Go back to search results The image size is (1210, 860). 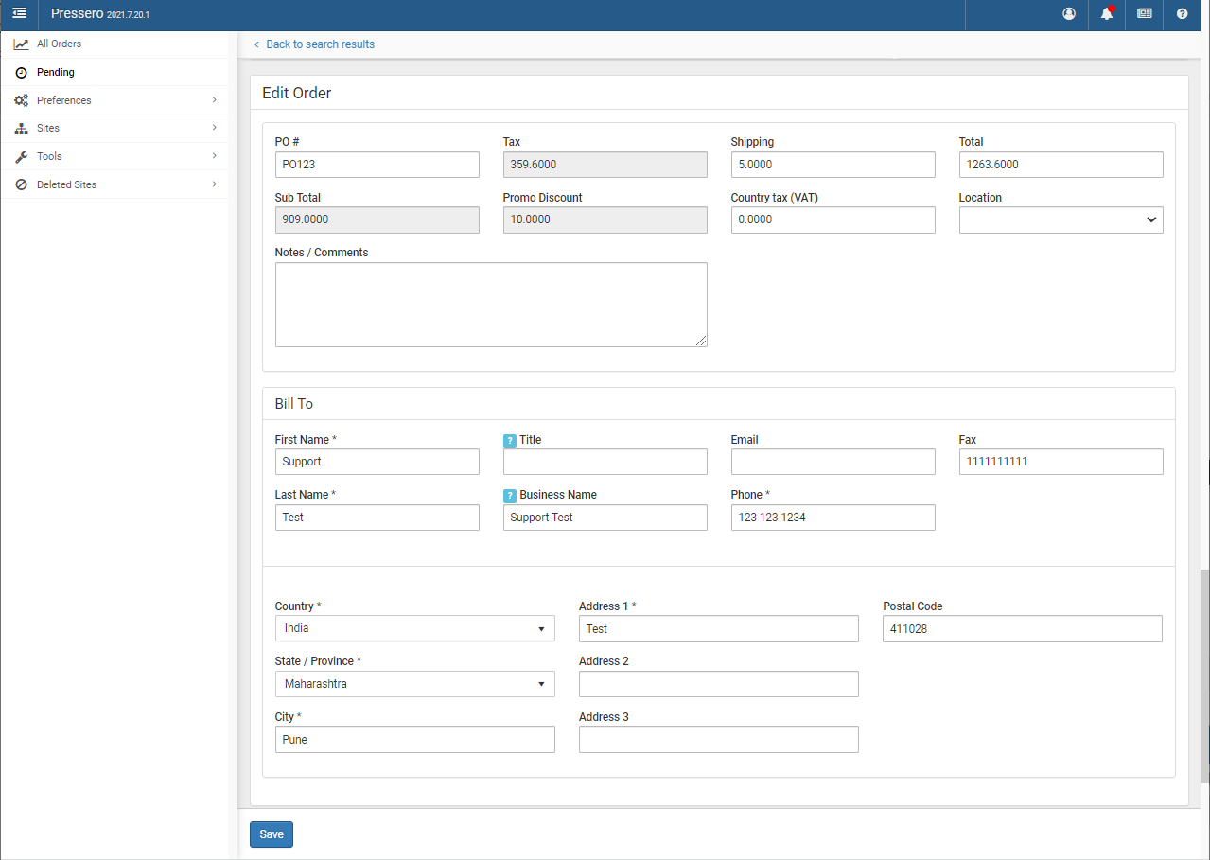point(320,44)
